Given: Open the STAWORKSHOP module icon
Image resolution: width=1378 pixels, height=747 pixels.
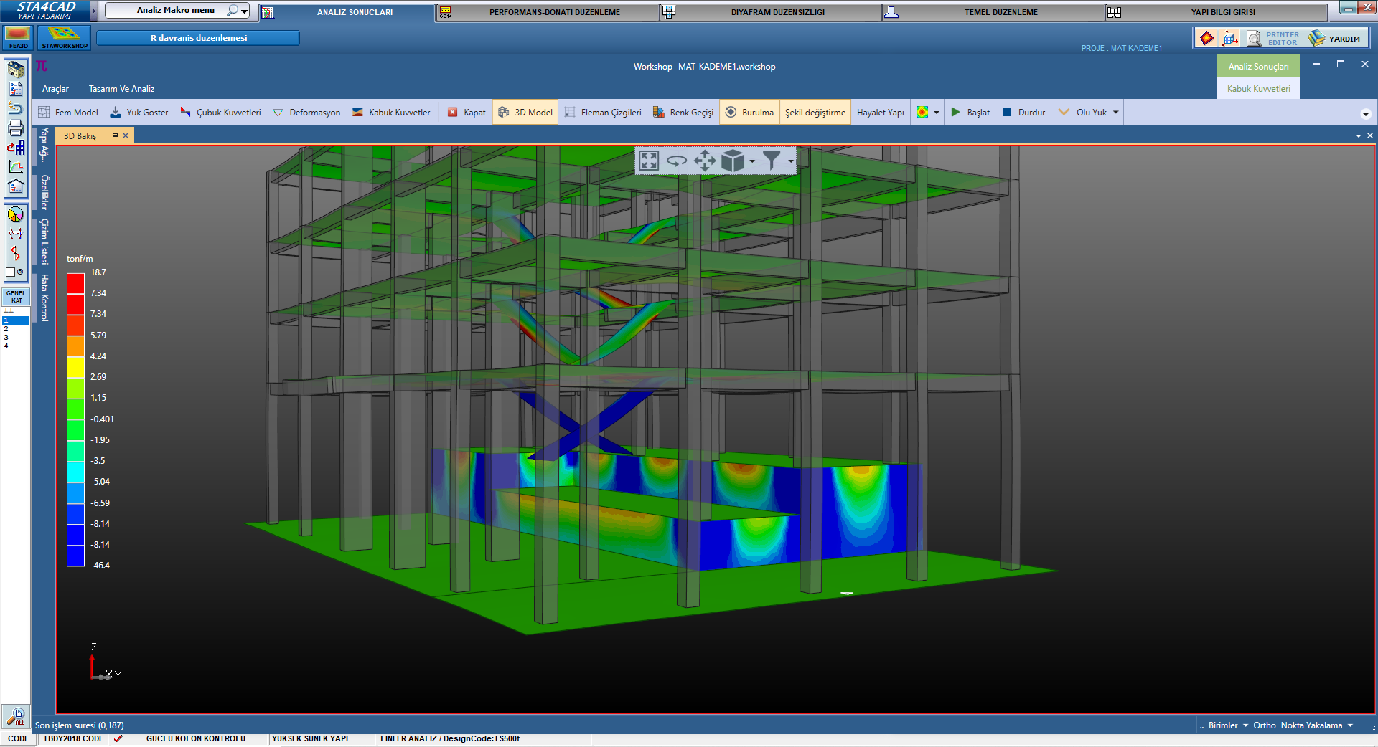Looking at the screenshot, I should [65, 37].
